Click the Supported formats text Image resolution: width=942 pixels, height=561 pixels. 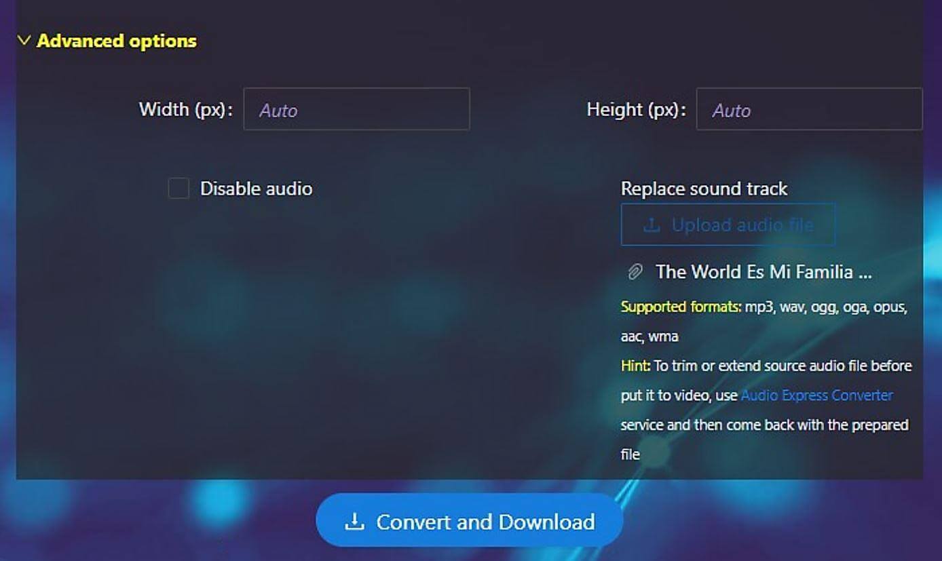click(x=681, y=307)
